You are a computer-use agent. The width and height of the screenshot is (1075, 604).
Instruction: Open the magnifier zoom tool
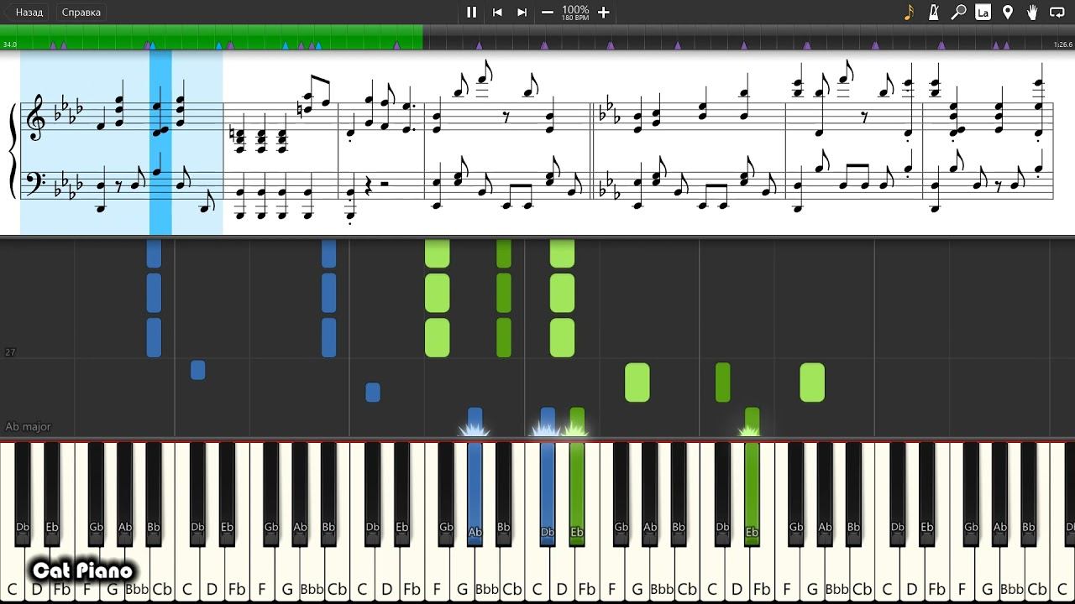pos(958,12)
